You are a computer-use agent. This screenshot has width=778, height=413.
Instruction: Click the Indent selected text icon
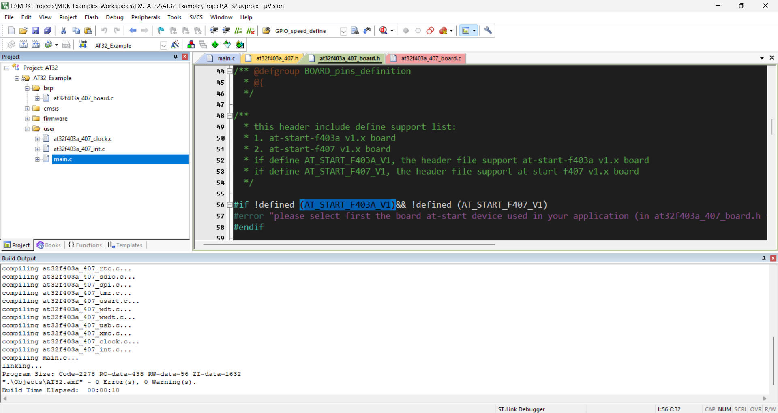point(214,30)
